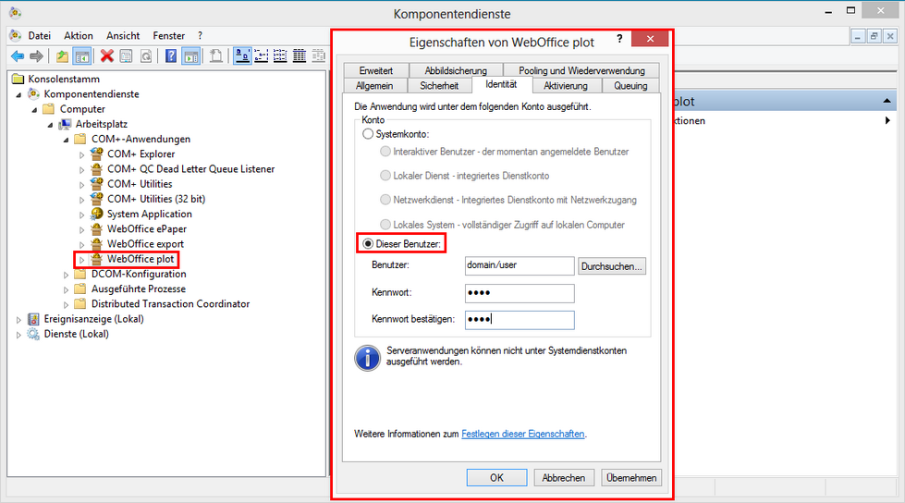
Task: Click the refresh icon in the toolbar
Action: point(146,56)
